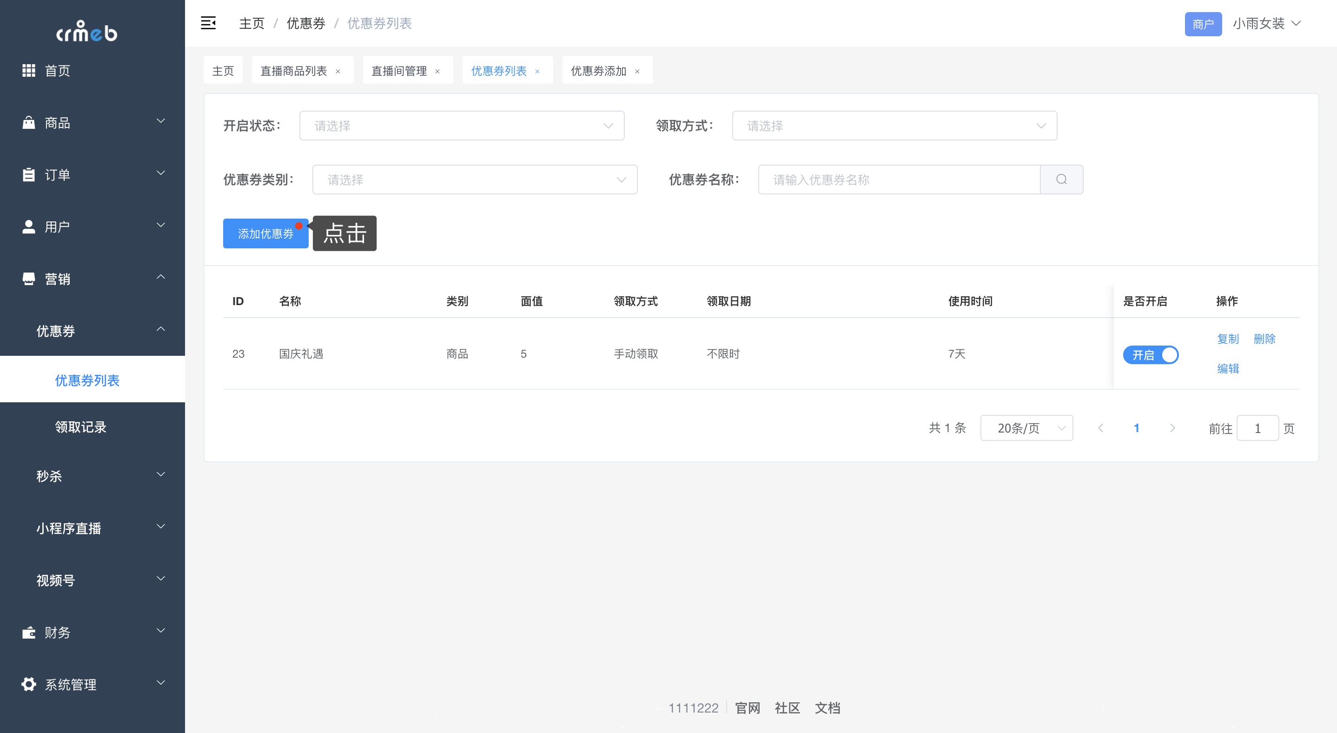Click the 商户 badge
Viewport: 1337px width, 733px height.
(1203, 24)
